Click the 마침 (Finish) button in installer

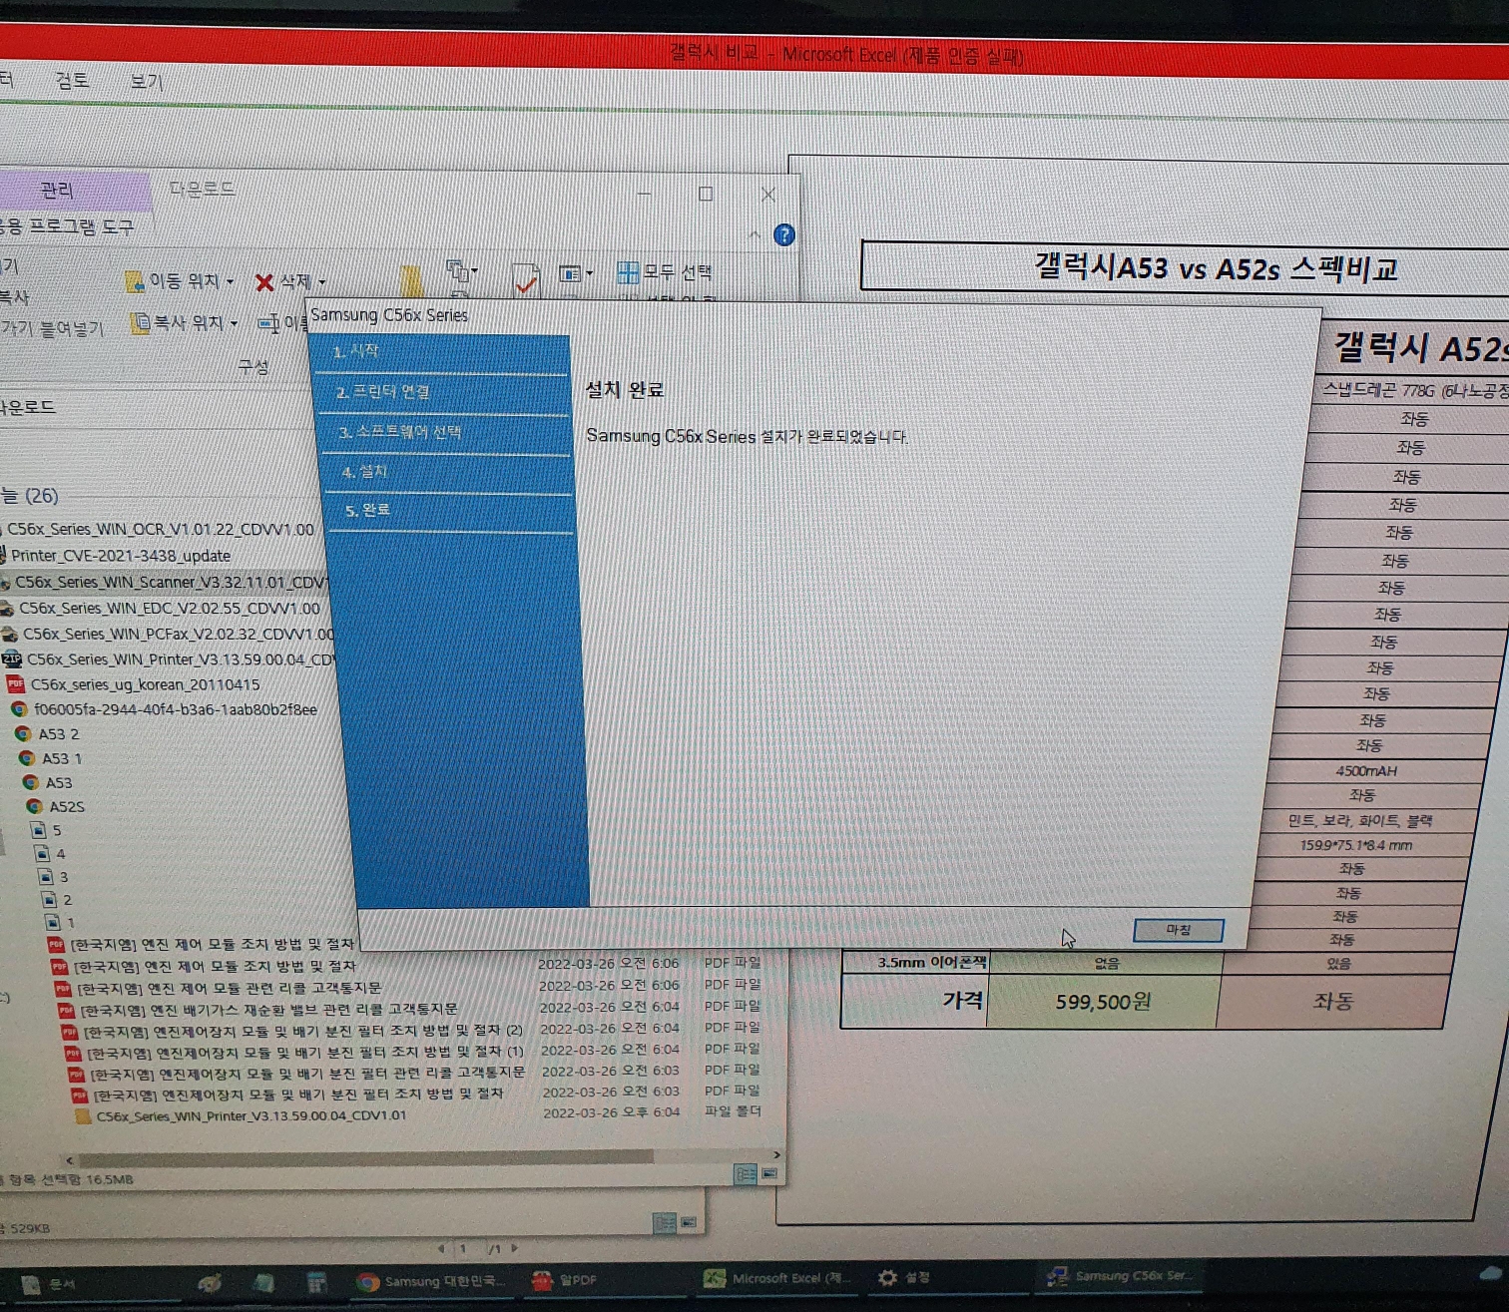(1179, 930)
